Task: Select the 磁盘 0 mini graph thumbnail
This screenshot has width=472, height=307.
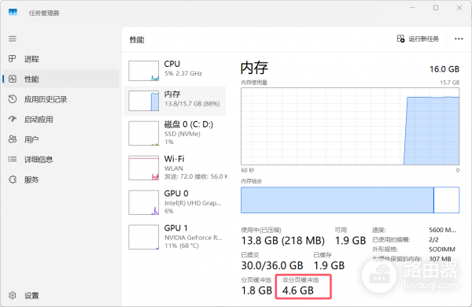Action: click(144, 133)
